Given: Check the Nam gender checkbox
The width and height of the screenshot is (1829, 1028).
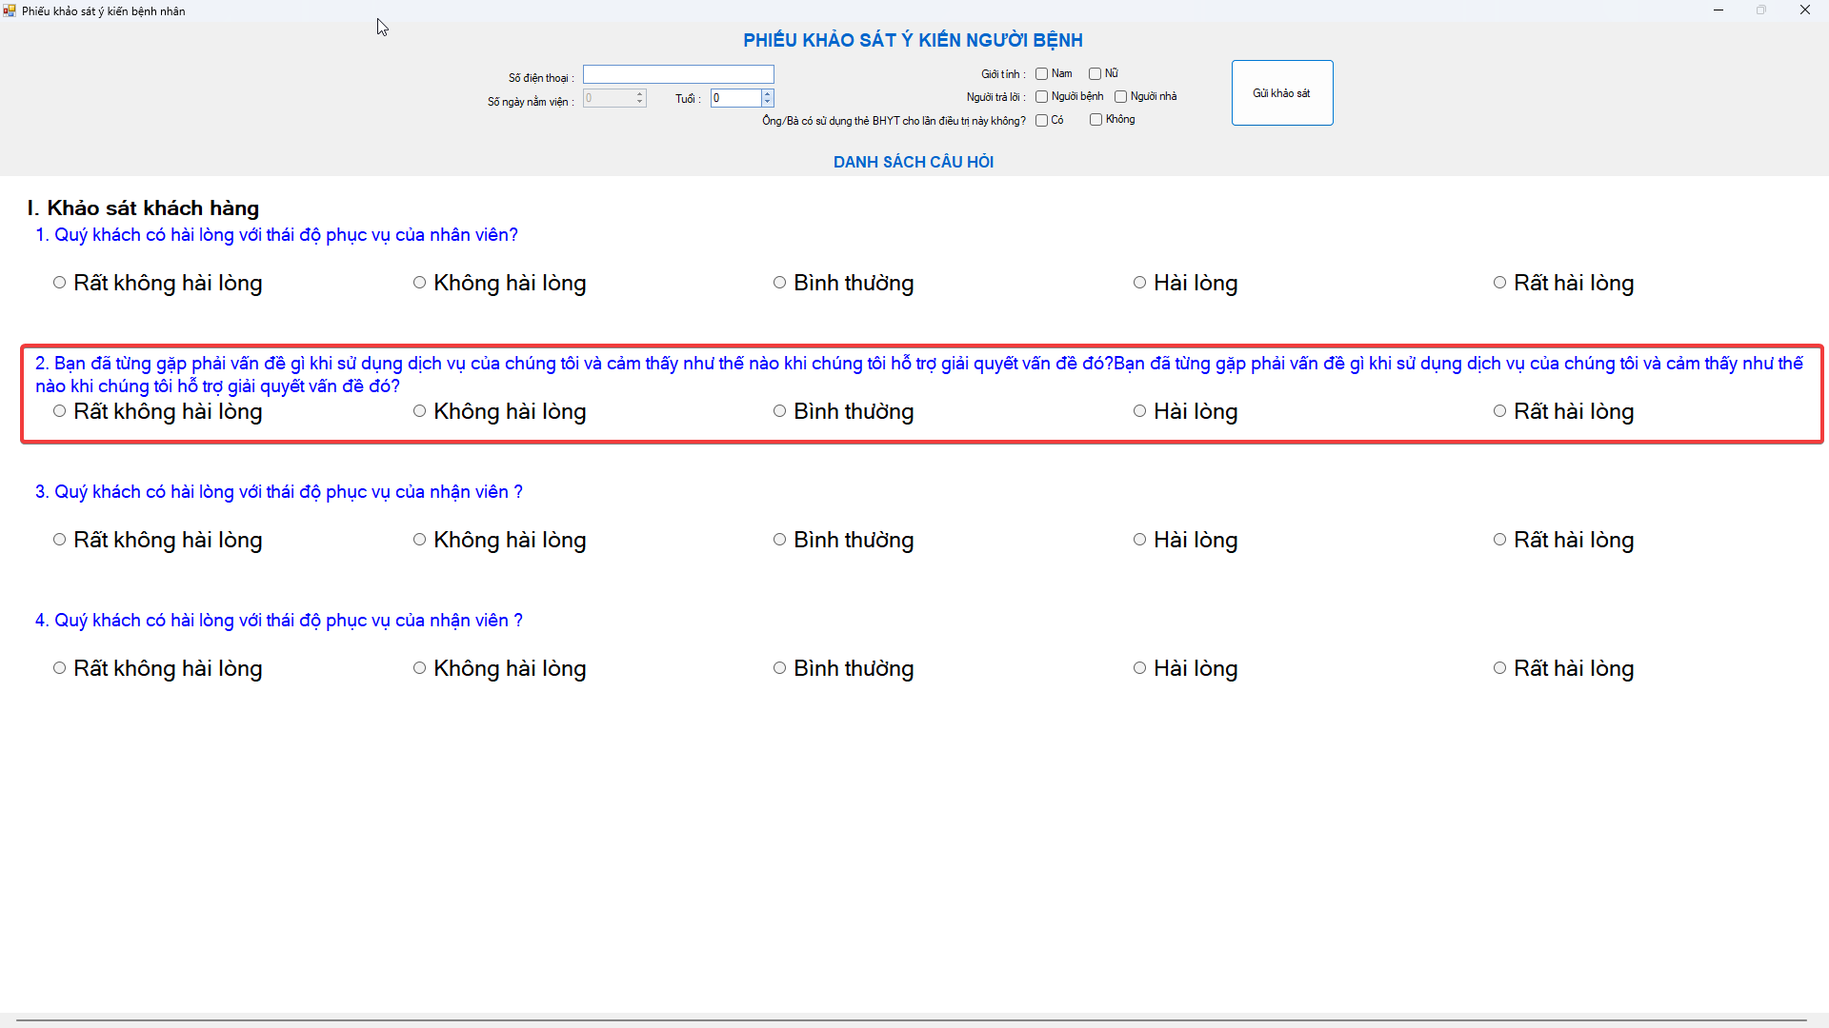Looking at the screenshot, I should tap(1042, 74).
